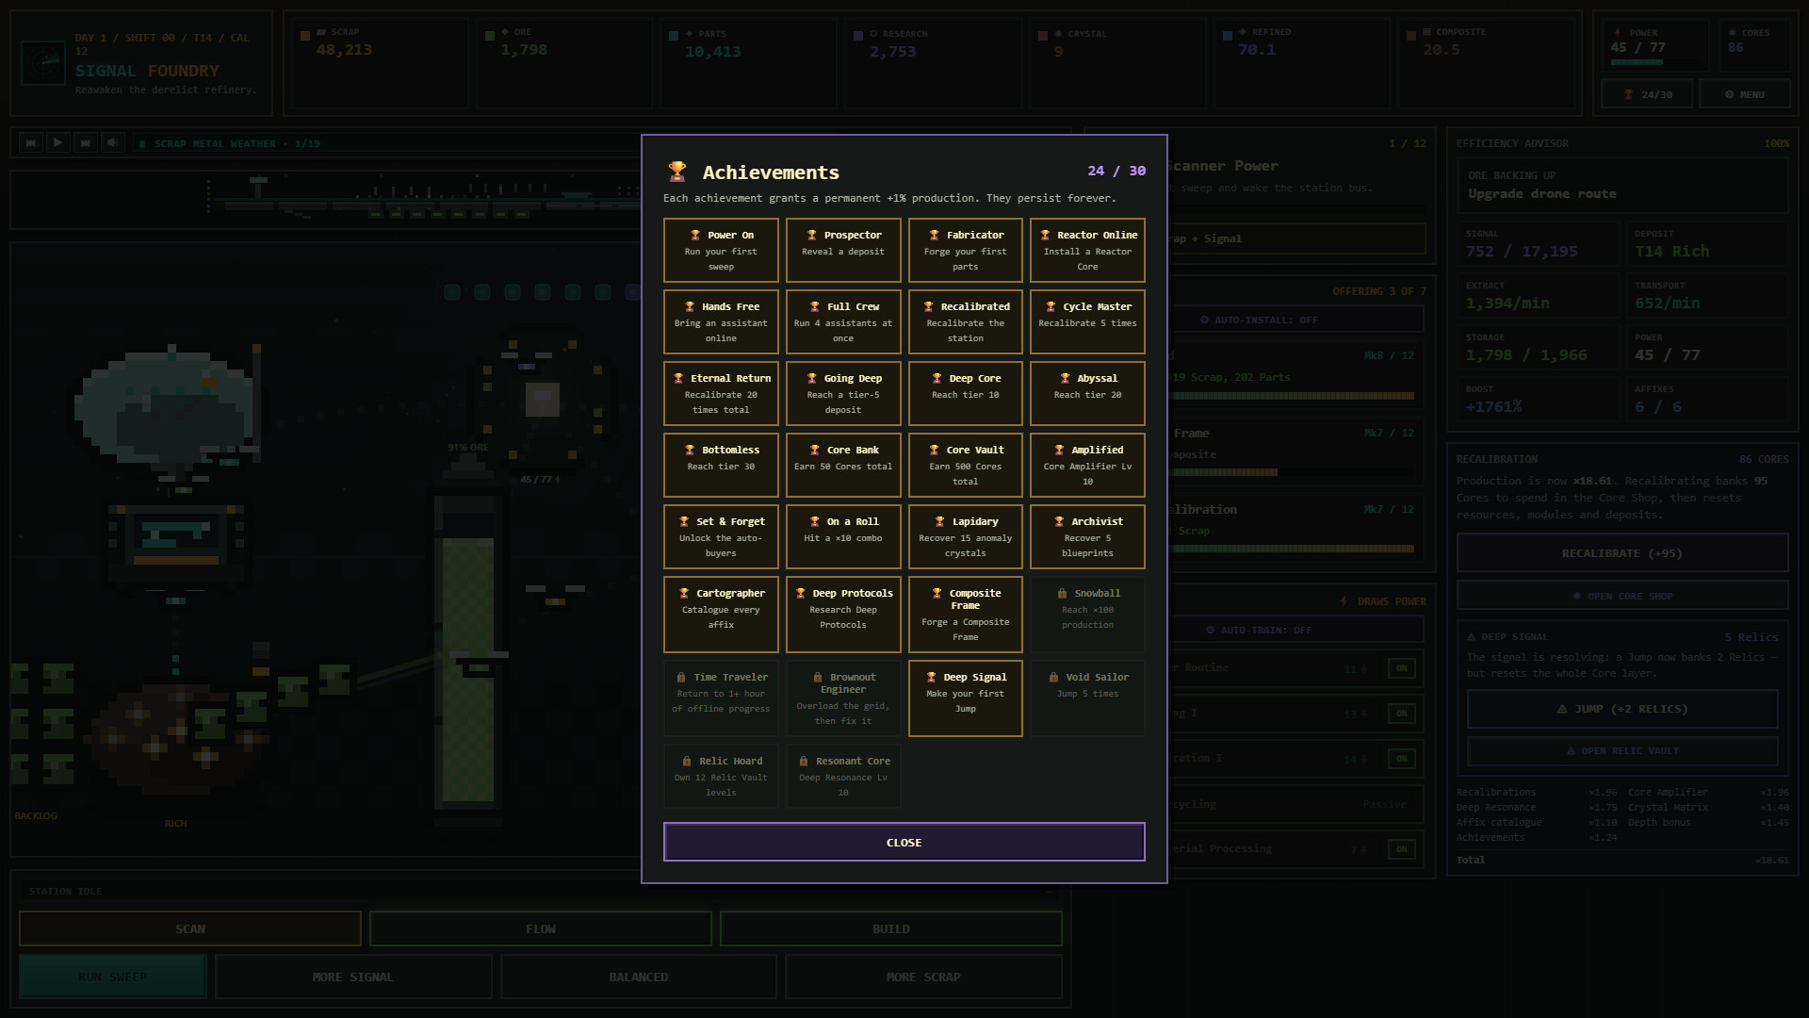Click the Amplified achievement trophy icon
Screen dimensions: 1809x1018
point(1059,450)
